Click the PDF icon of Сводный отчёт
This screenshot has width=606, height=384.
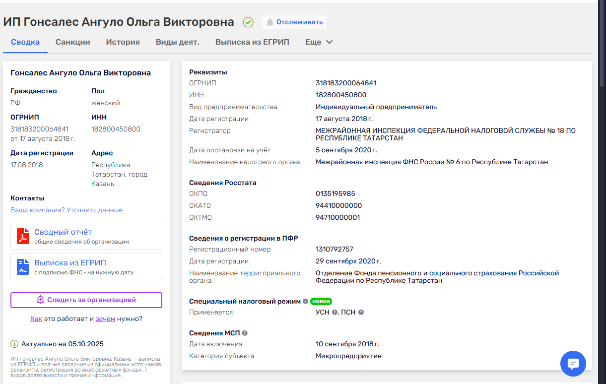coord(23,236)
